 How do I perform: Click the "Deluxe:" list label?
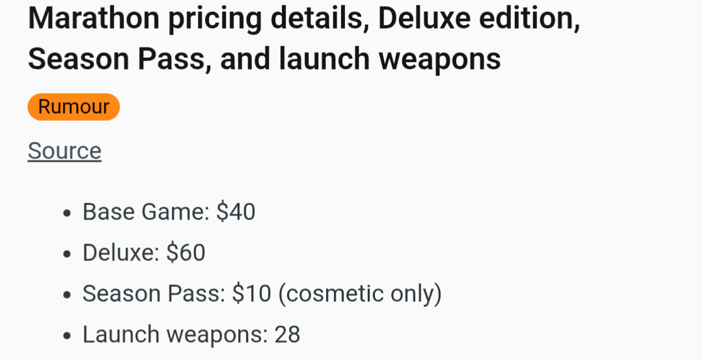[x=121, y=253]
